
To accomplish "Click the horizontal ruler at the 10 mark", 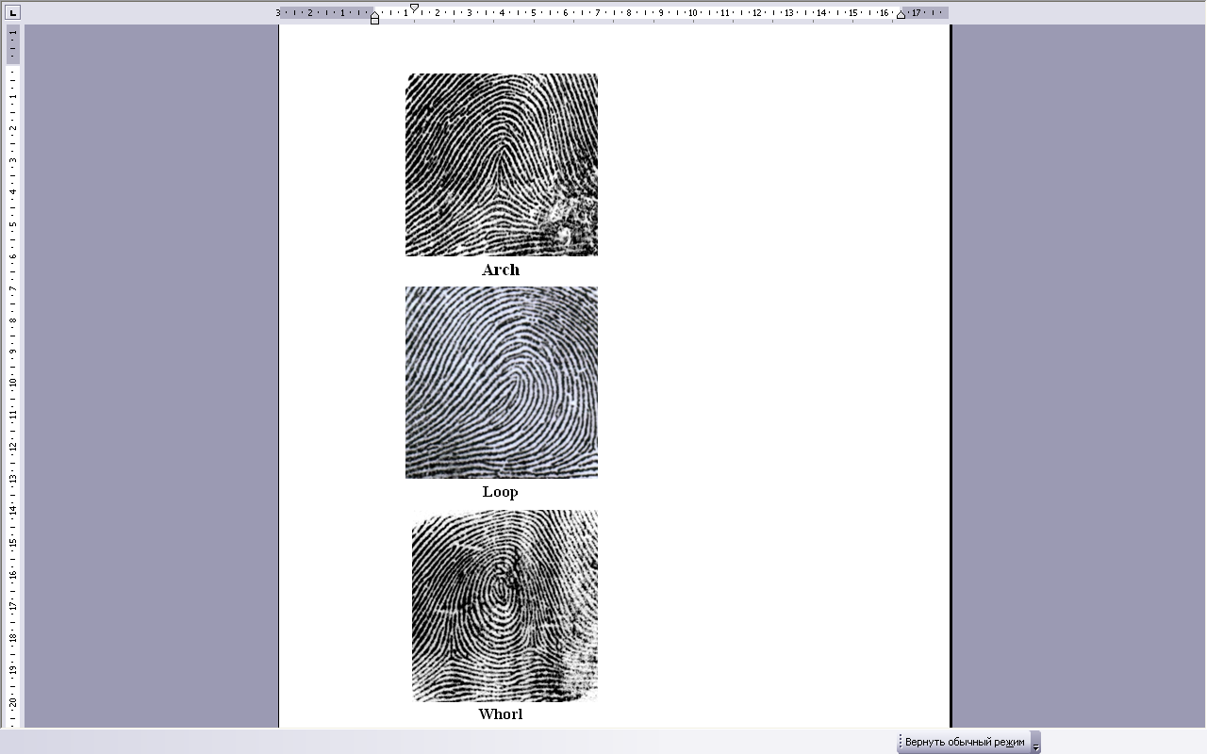I will tap(692, 13).
